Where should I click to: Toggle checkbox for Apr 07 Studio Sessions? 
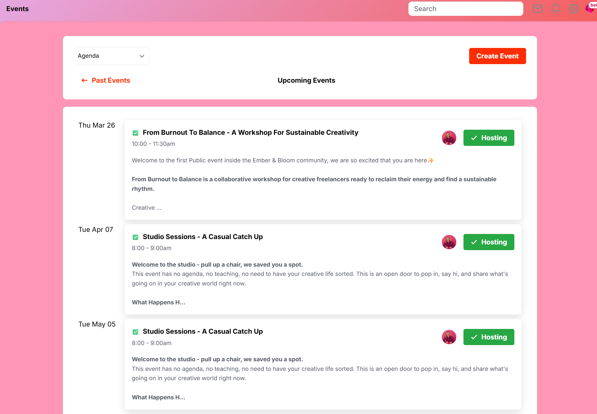[x=135, y=237]
